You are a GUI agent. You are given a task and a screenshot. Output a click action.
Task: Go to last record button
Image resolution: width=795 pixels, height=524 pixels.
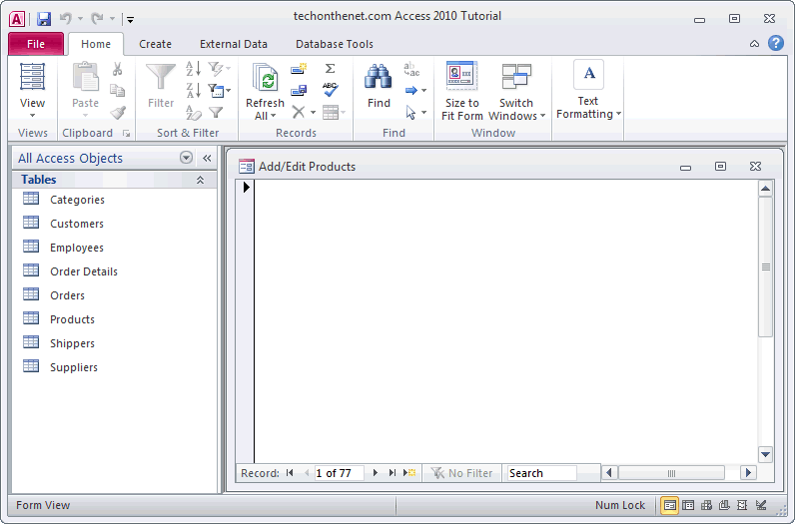(x=392, y=473)
